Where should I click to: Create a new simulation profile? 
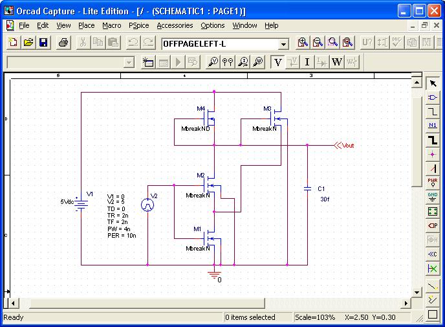148,62
